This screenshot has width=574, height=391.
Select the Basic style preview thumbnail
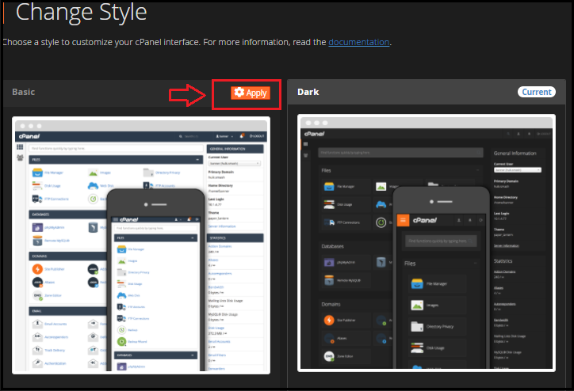tap(141, 245)
